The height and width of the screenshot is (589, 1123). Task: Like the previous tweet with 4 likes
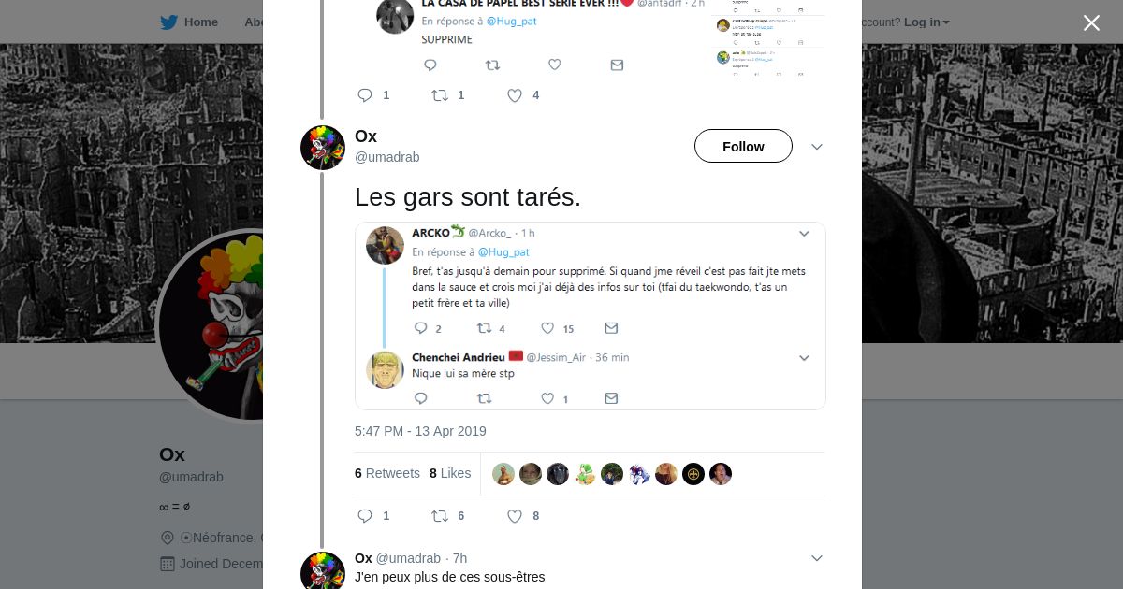[515, 95]
